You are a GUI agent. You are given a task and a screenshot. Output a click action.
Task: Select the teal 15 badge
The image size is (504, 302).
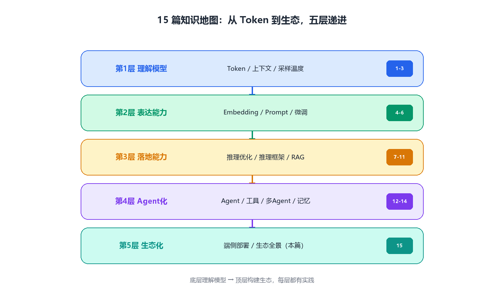pos(400,246)
